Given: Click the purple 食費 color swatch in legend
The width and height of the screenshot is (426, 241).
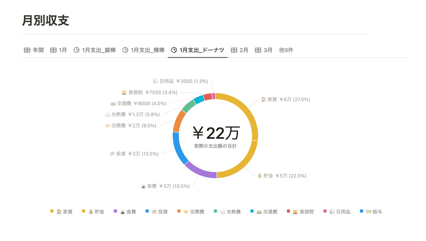Looking at the screenshot, I should 115,211.
